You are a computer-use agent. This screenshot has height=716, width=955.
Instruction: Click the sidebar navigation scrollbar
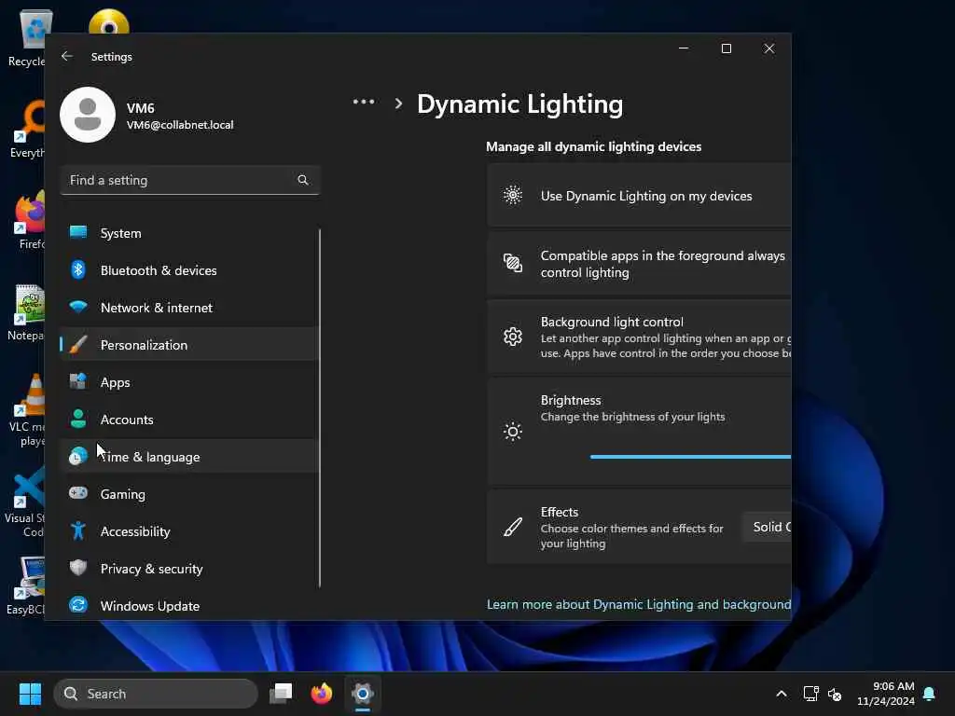pos(319,408)
